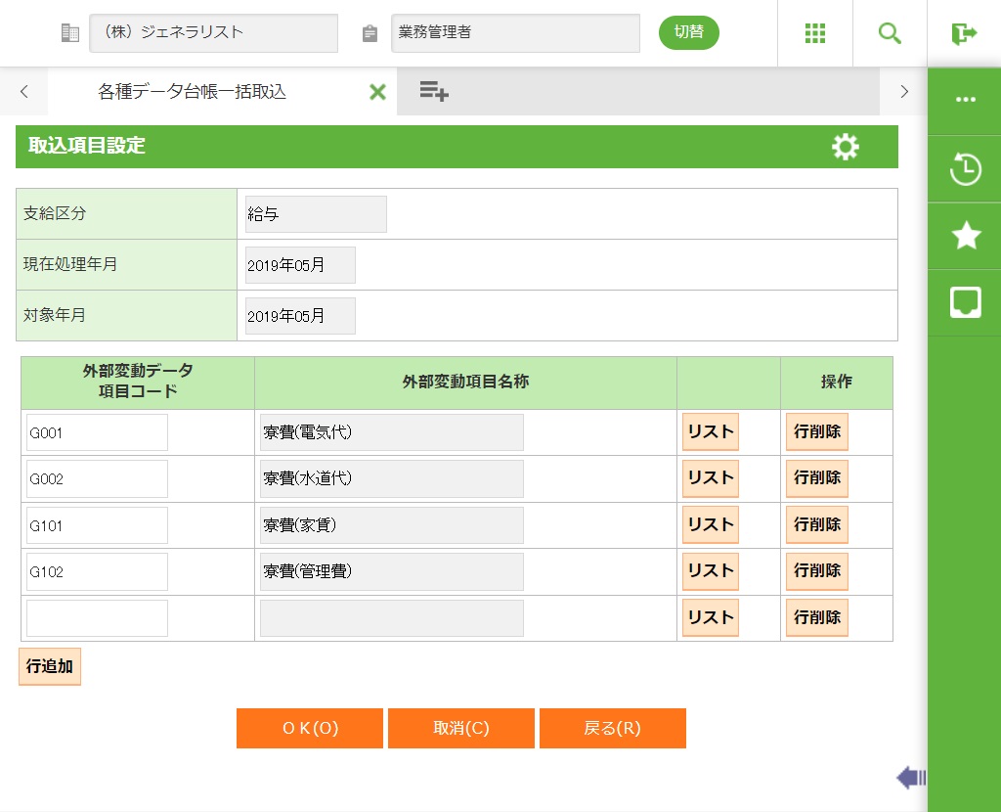Confirm with the OK(O) button
The image size is (1001, 812).
click(310, 728)
